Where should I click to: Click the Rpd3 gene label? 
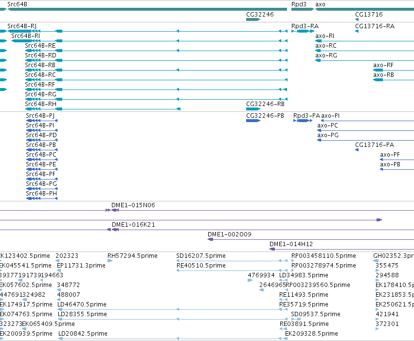pyautogui.click(x=299, y=4)
